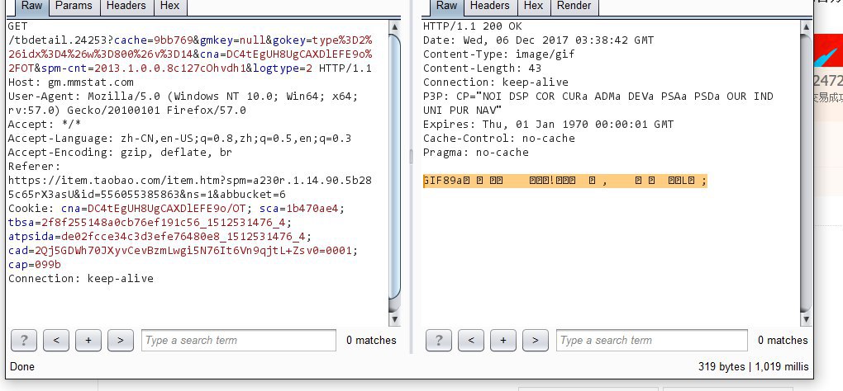Select the request Raw tab
Viewport: 843px width, 391px height.
pos(31,7)
